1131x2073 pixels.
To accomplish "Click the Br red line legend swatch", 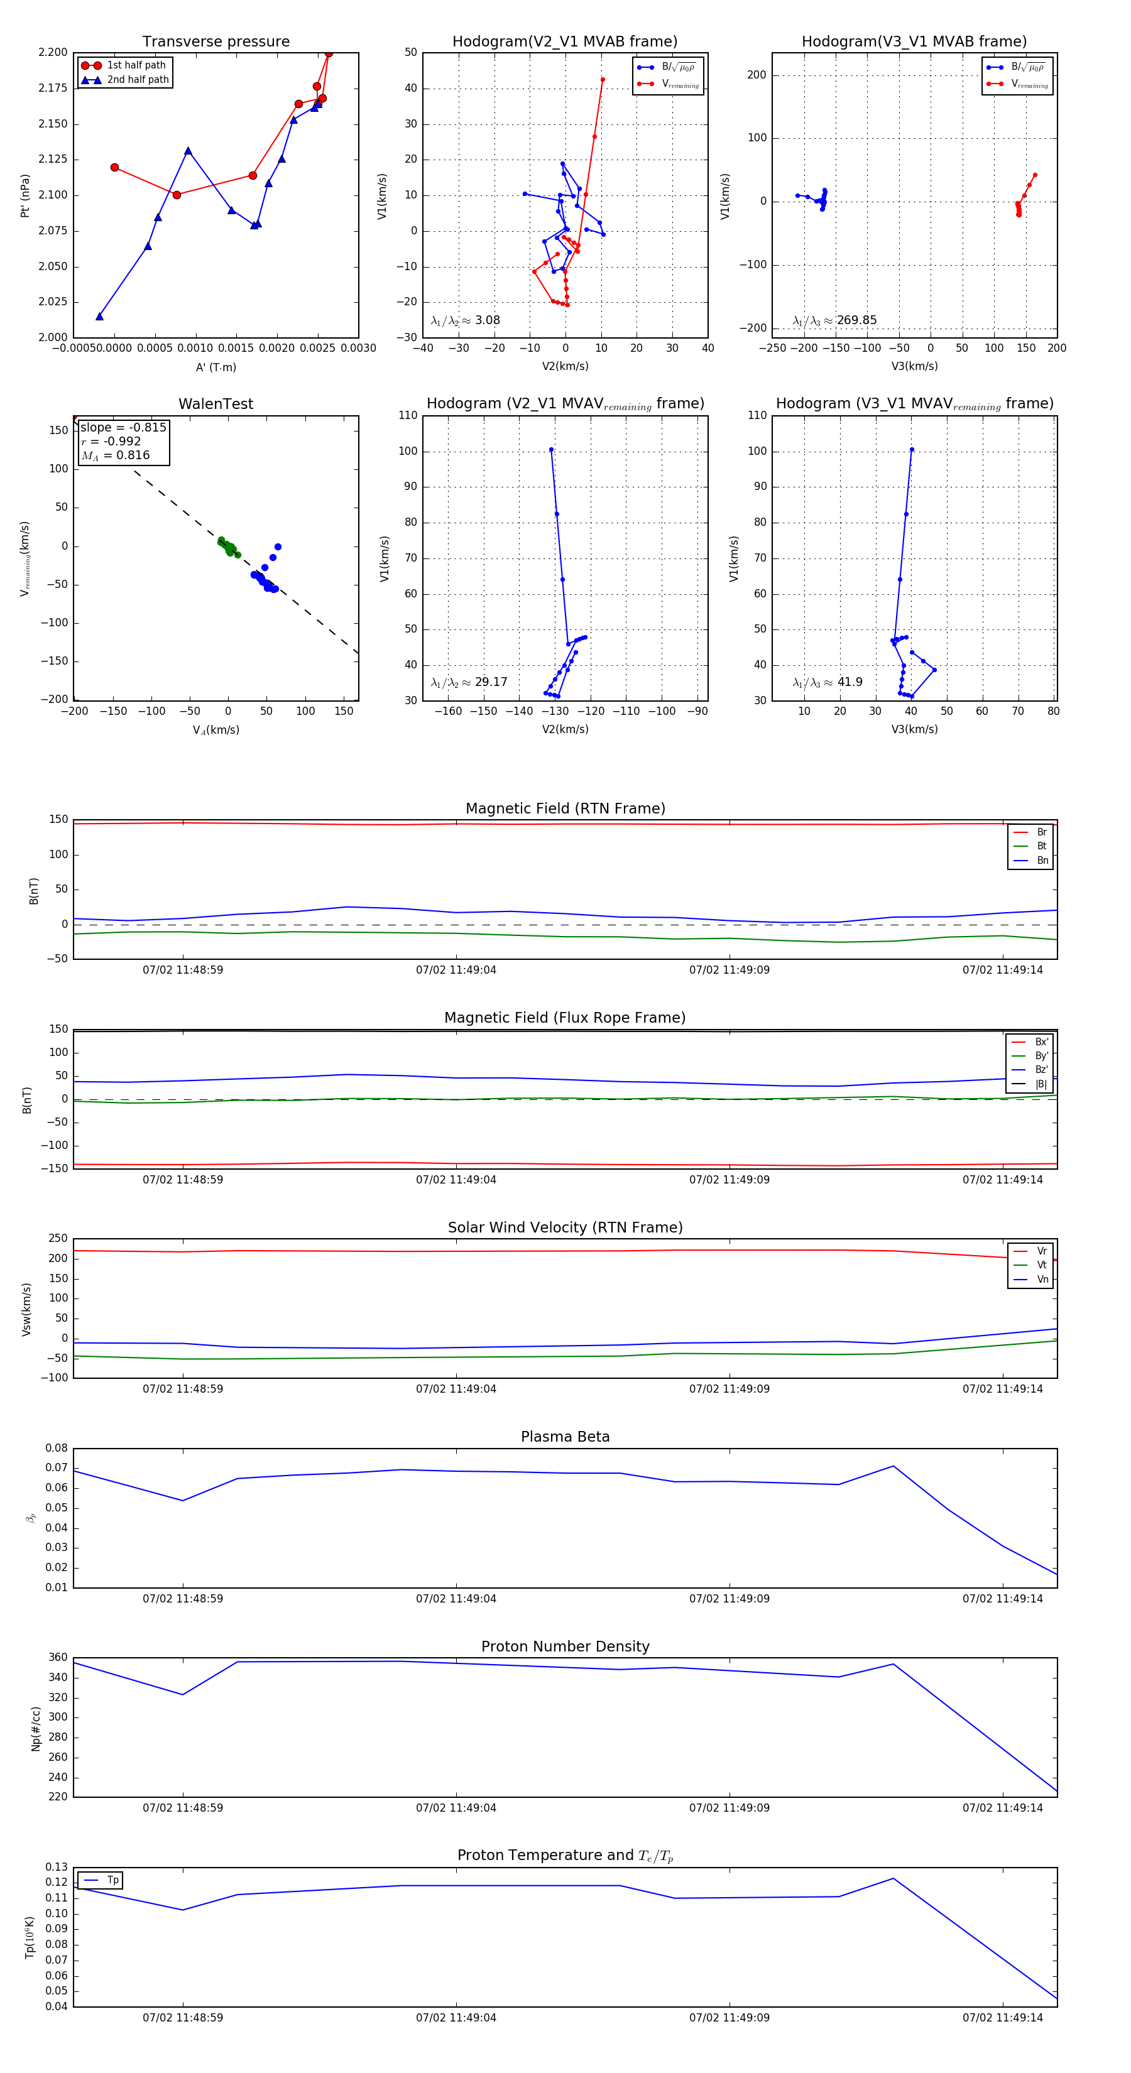I will coord(1020,832).
